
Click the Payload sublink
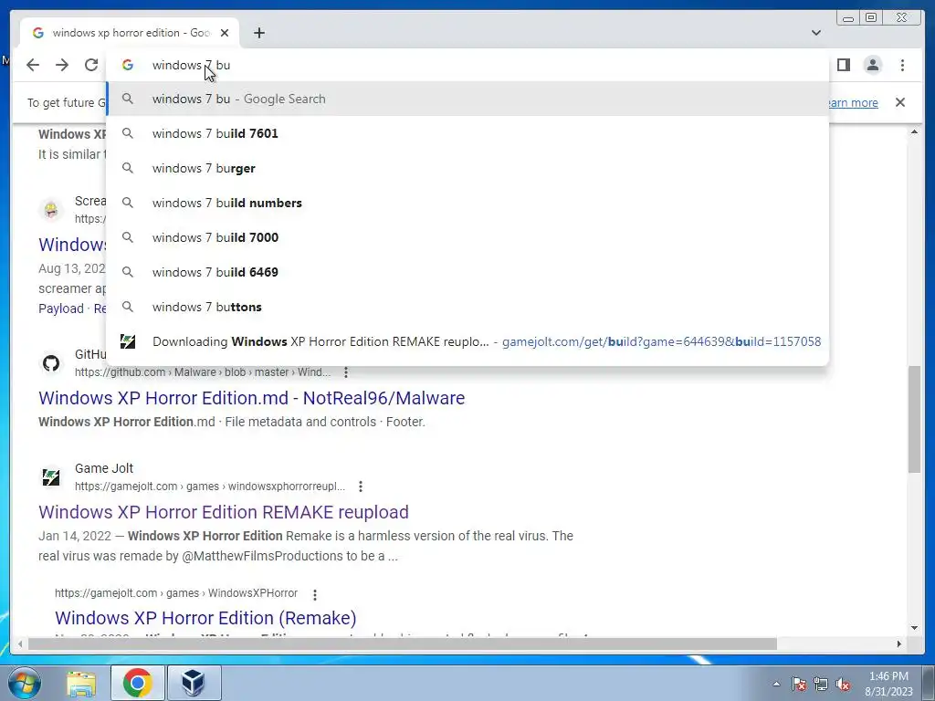pos(61,309)
